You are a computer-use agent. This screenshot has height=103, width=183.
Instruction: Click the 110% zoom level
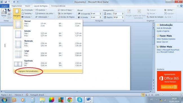tap(157, 95)
